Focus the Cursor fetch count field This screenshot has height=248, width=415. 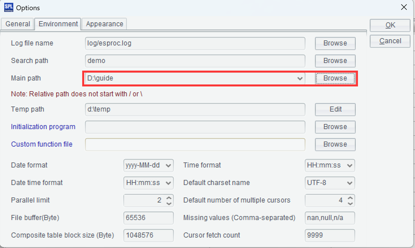point(330,235)
